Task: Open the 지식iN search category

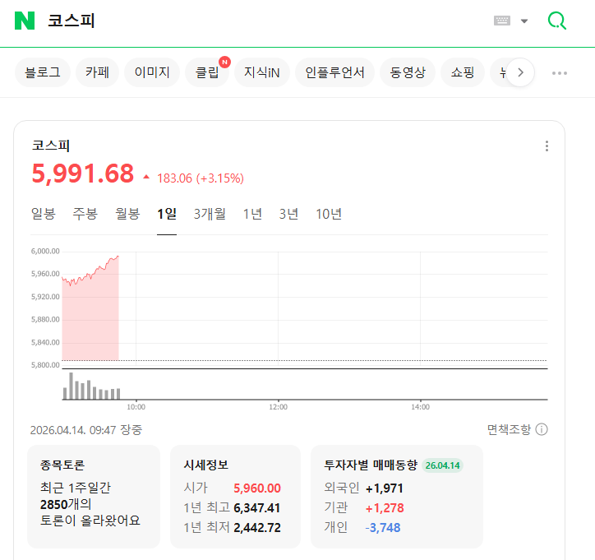Action: [x=262, y=72]
